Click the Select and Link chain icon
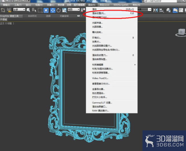The width and height of the screenshot is (186, 151). point(3,10)
